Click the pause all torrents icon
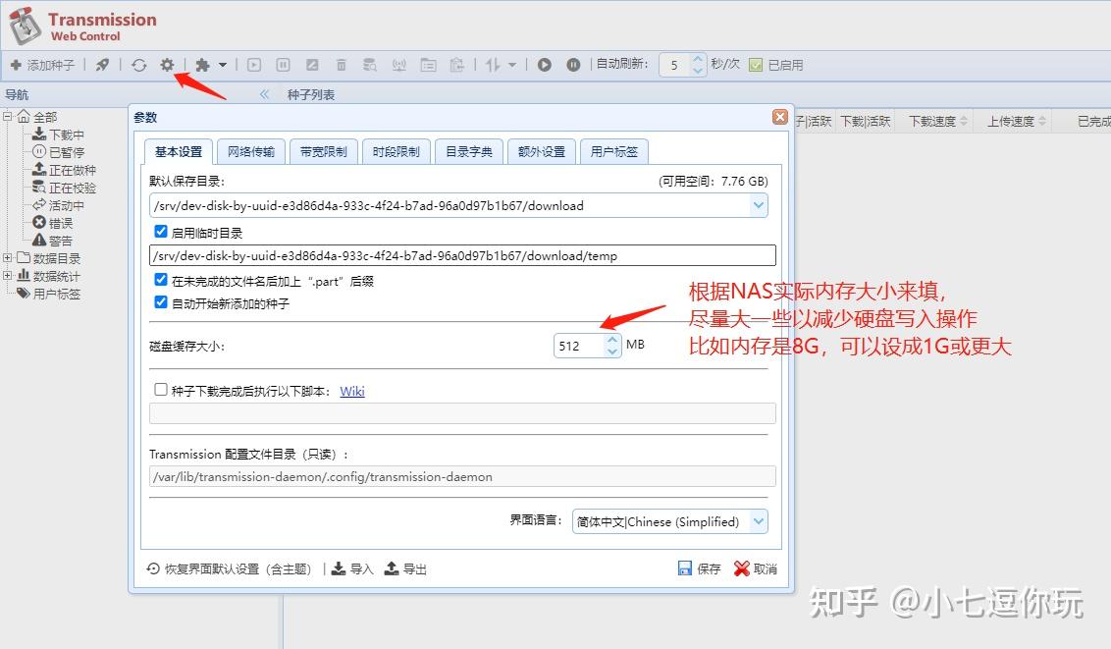The height and width of the screenshot is (649, 1111). coord(573,65)
